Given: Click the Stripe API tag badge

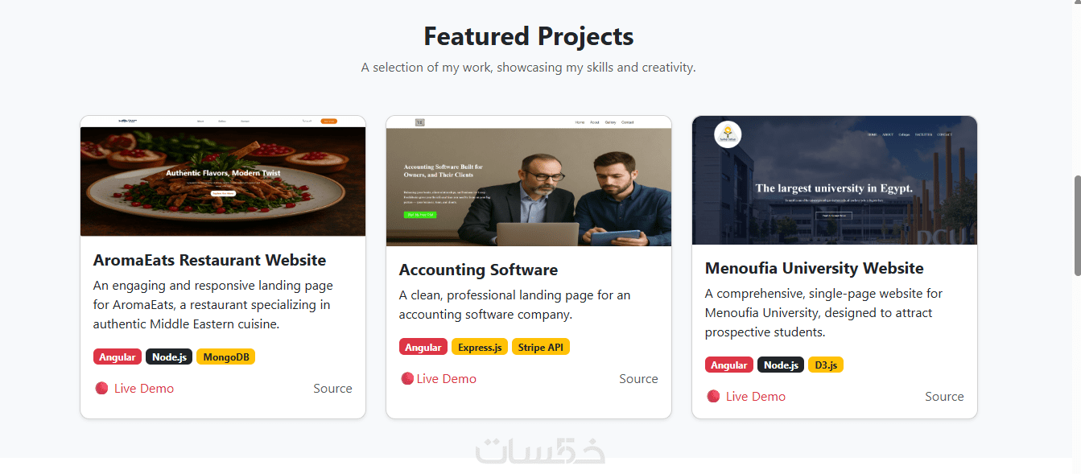Looking at the screenshot, I should tap(540, 347).
